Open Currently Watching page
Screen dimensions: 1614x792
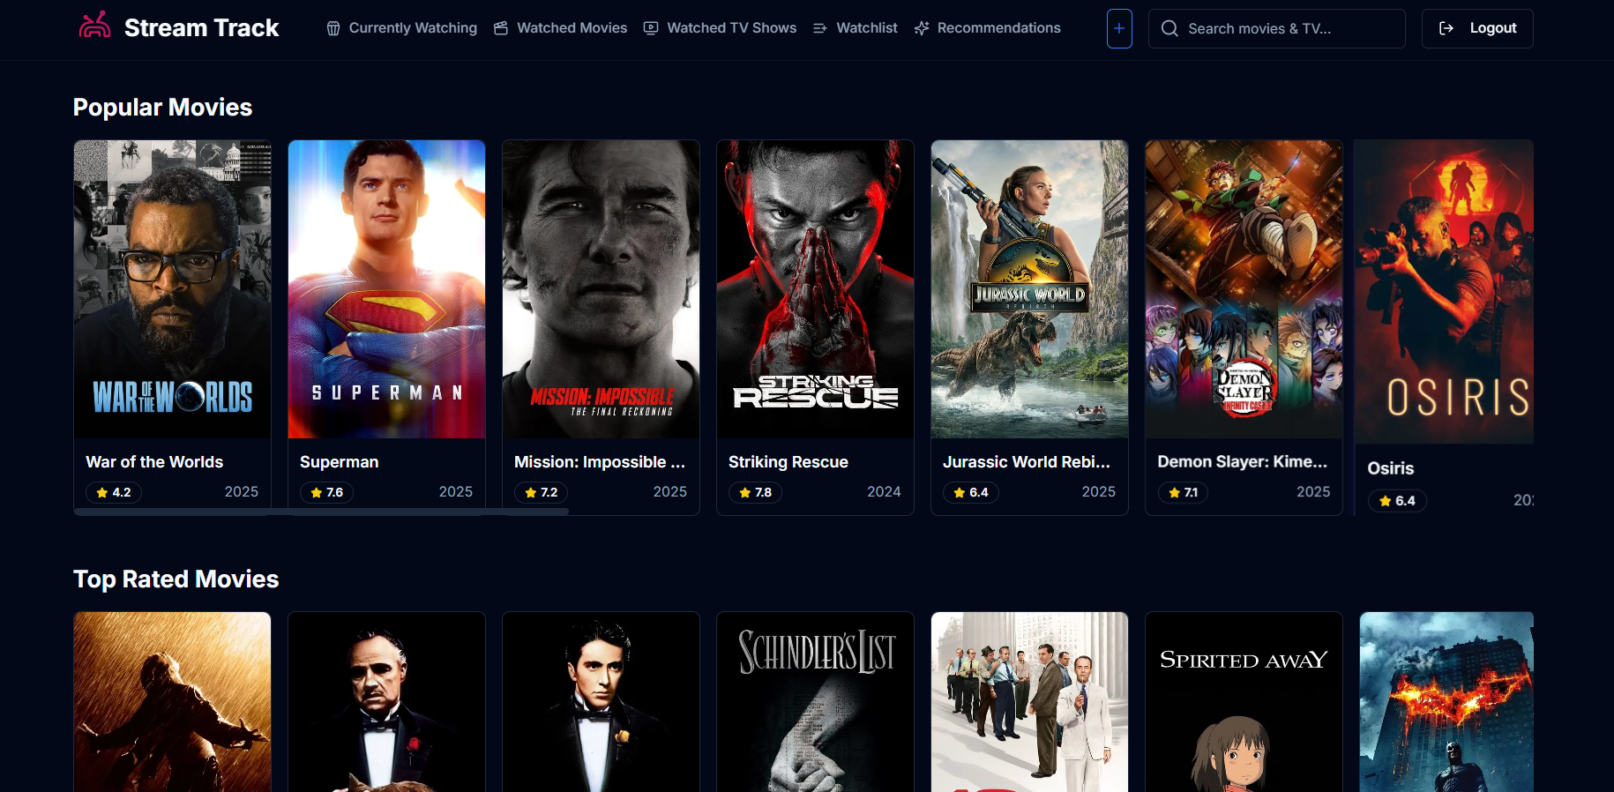[401, 28]
